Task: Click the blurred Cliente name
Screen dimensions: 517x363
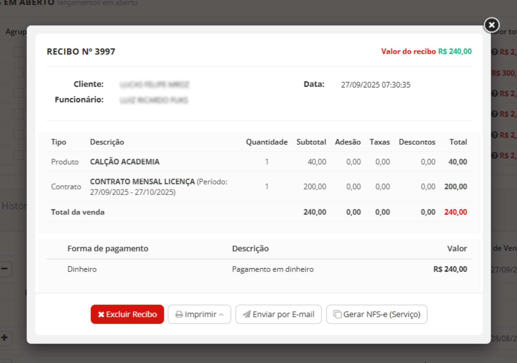Action: [154, 85]
